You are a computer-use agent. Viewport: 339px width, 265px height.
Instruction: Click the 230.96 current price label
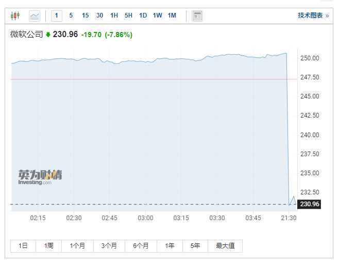(309, 204)
